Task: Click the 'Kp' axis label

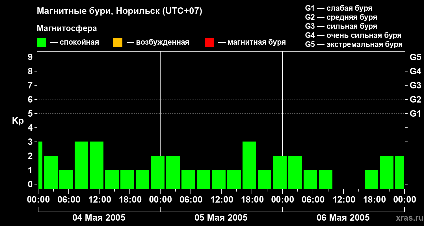Action: 18,121
